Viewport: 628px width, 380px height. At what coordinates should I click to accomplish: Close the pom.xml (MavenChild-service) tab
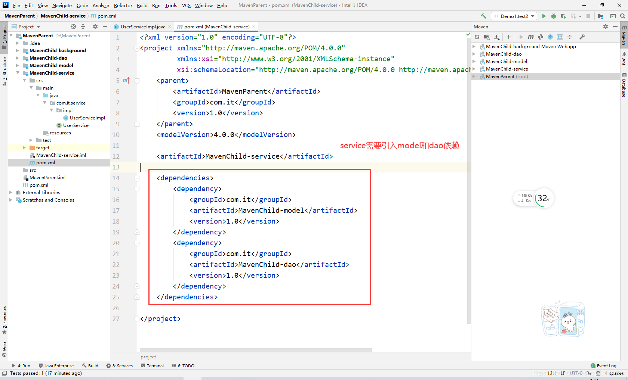click(254, 27)
